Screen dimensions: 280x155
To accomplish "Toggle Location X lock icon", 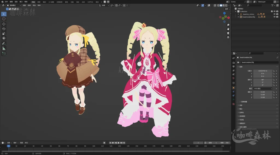I will coord(273,71).
